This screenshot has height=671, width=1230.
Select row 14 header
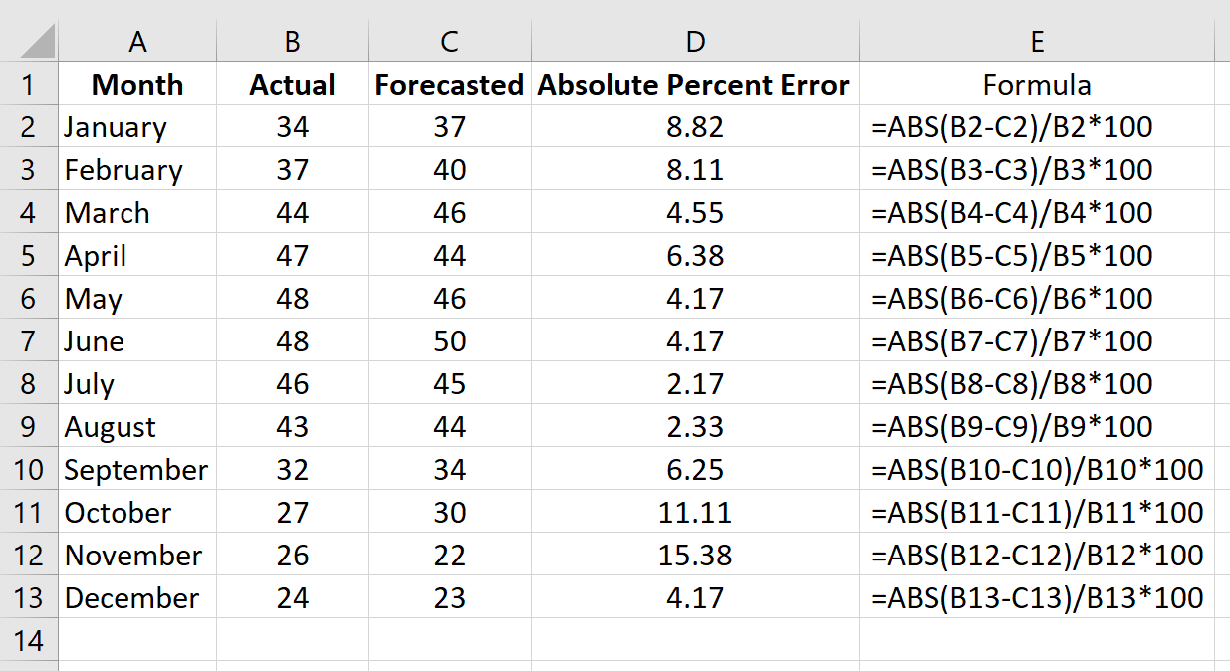[x=29, y=641]
